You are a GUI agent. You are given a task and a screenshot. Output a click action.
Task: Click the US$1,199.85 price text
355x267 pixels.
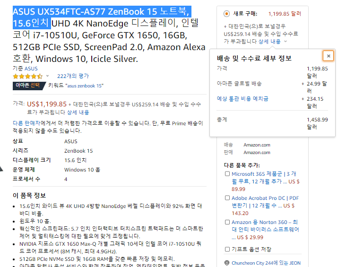(47, 104)
